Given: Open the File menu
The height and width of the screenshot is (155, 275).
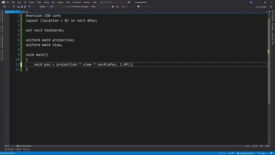Looking at the screenshot, I should [x=8, y=2].
